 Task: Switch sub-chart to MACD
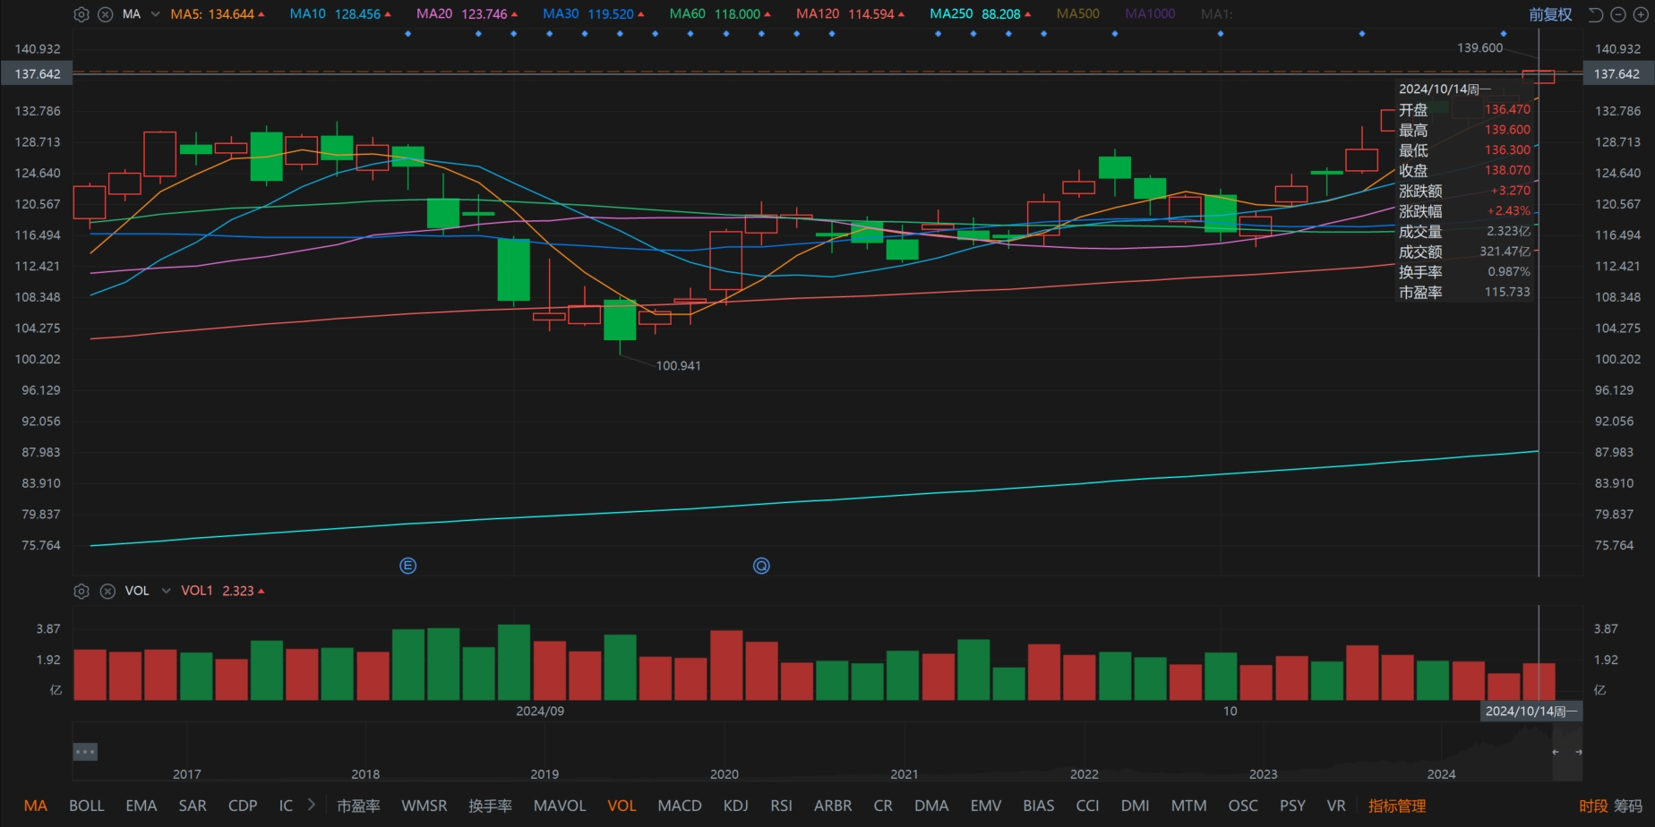680,806
